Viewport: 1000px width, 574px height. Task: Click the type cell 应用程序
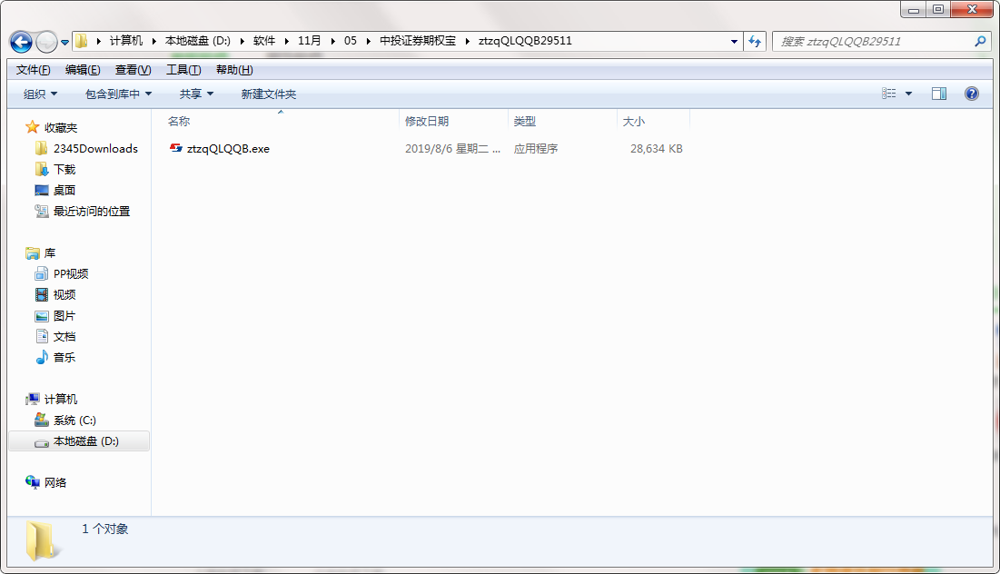[x=536, y=149]
